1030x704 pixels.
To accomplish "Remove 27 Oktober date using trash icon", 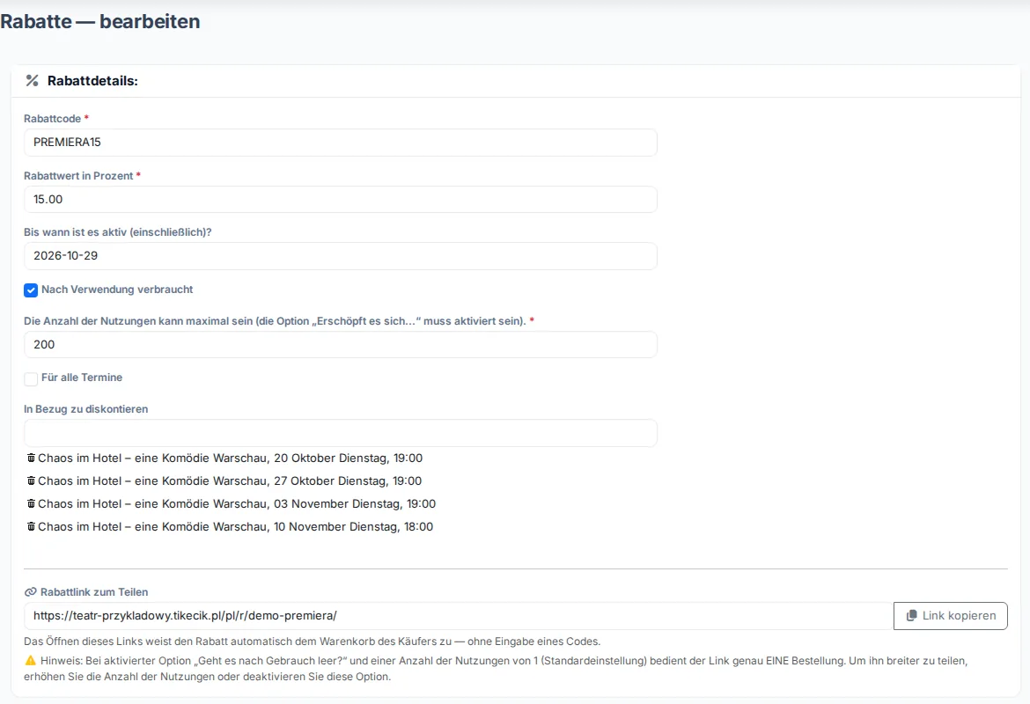I will 31,480.
